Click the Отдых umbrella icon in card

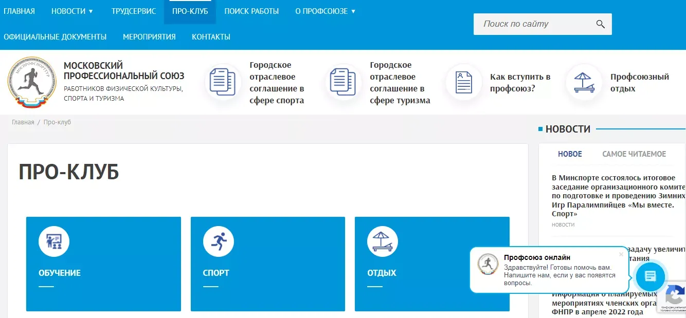pos(383,241)
